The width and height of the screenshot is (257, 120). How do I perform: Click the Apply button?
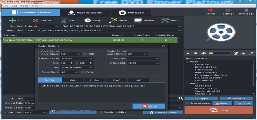[201, 98]
